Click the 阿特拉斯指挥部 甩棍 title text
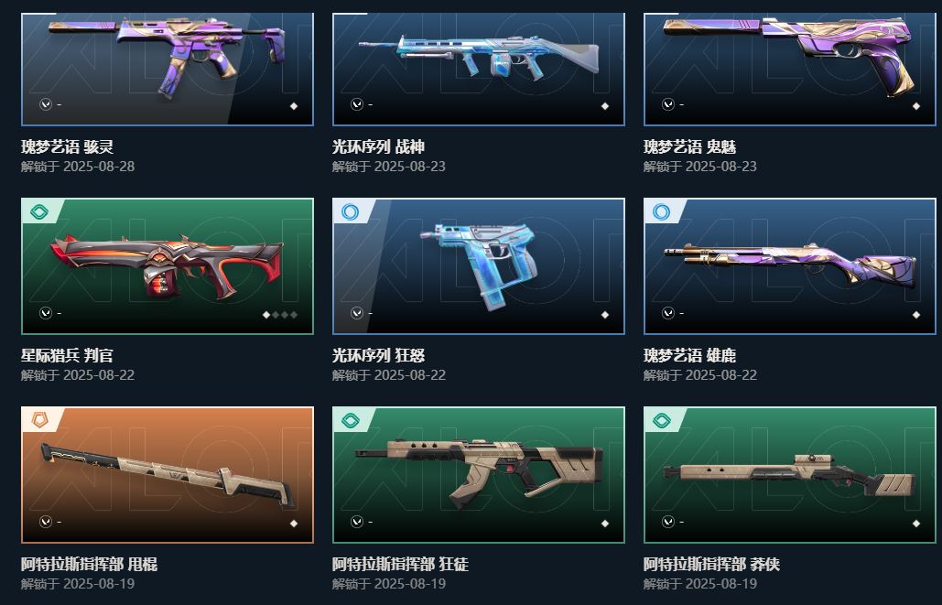Viewport: 942px width, 605px height. click(x=89, y=564)
